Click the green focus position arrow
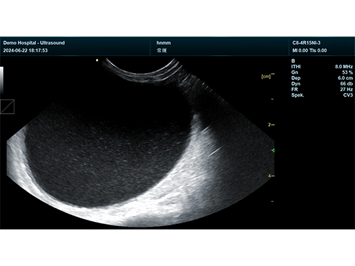 coord(273,150)
